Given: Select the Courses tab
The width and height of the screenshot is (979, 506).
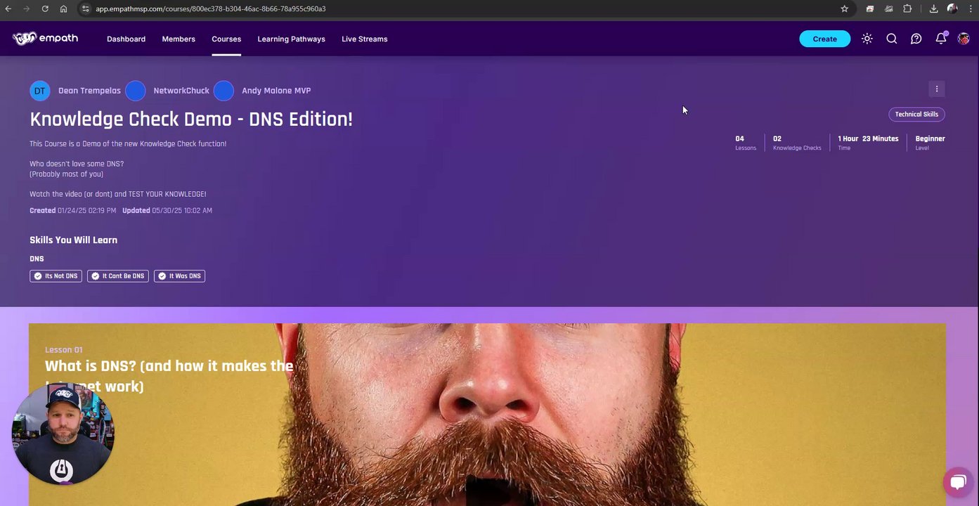Looking at the screenshot, I should coord(226,39).
